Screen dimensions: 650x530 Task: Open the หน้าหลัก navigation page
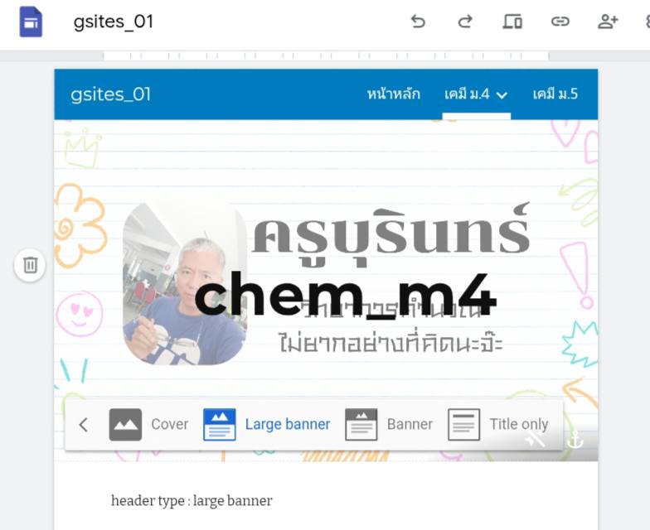[x=393, y=94]
